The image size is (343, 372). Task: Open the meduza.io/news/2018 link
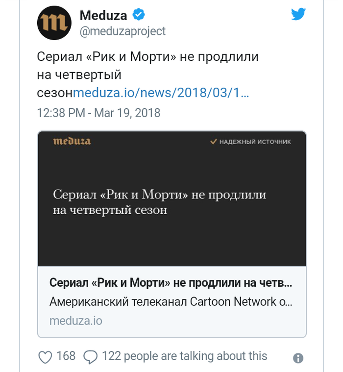point(161,93)
